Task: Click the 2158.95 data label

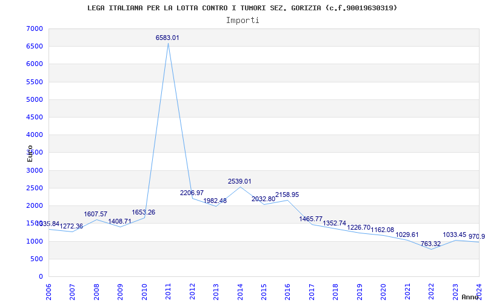Action: (287, 195)
